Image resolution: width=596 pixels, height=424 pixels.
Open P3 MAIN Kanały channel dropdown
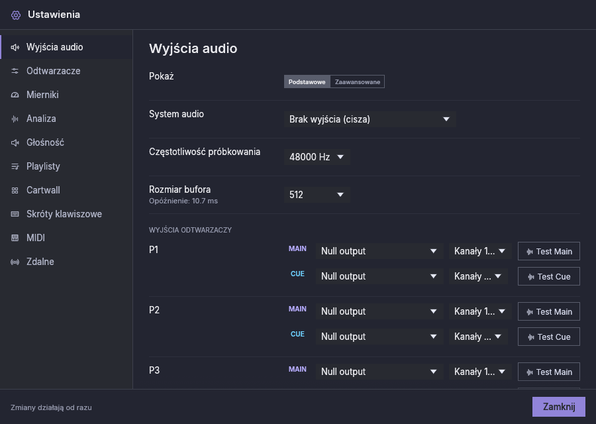point(479,372)
